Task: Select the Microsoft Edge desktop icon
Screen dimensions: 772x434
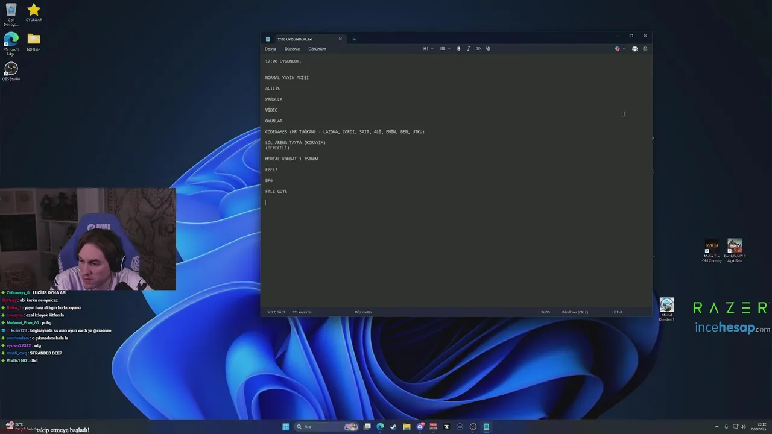Action: (11, 44)
